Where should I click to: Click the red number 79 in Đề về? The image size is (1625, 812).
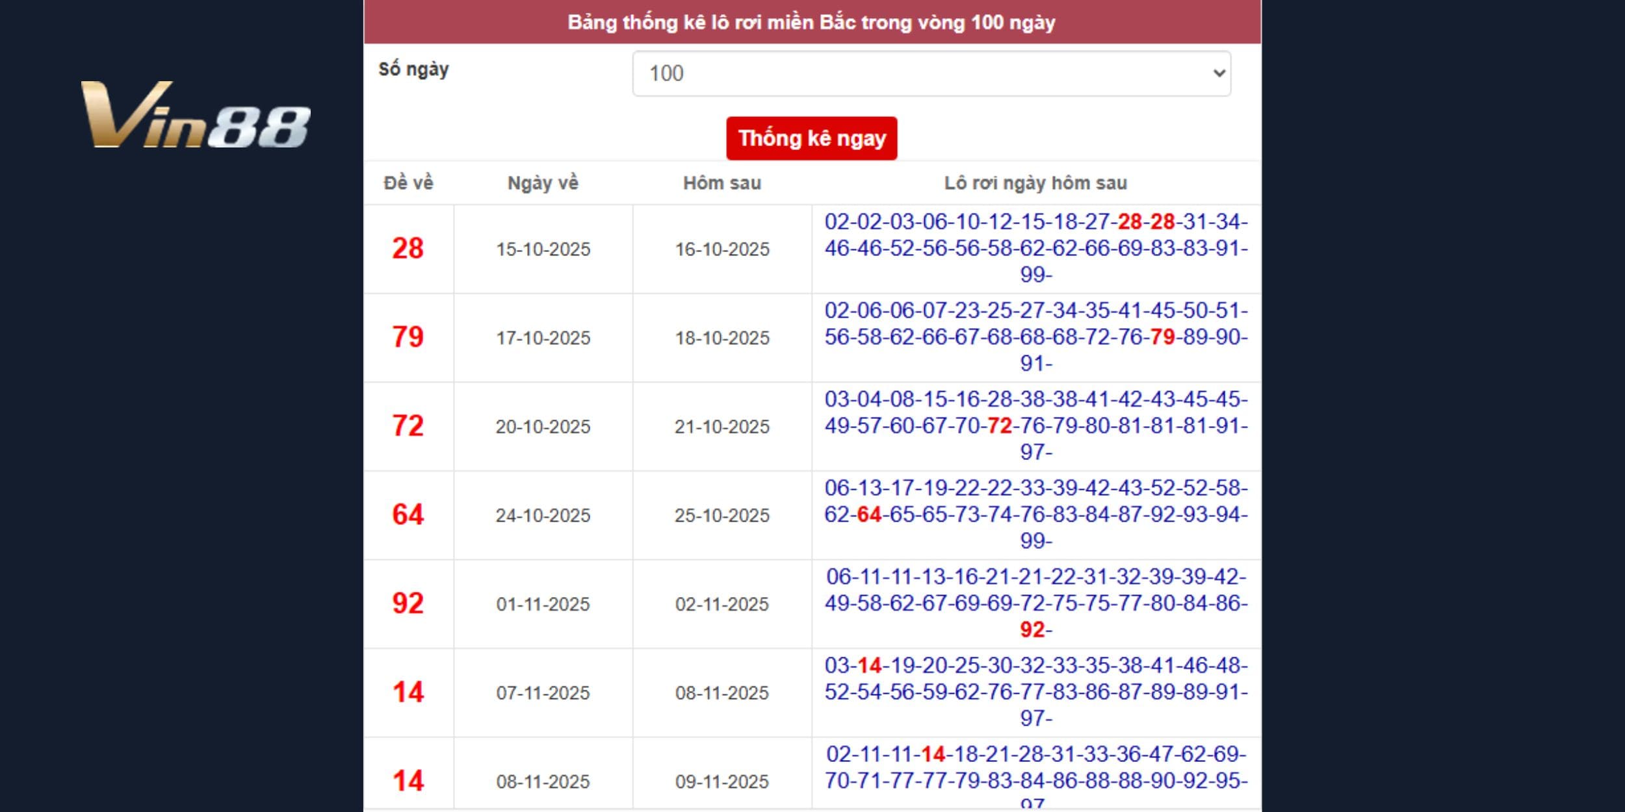pyautogui.click(x=408, y=337)
